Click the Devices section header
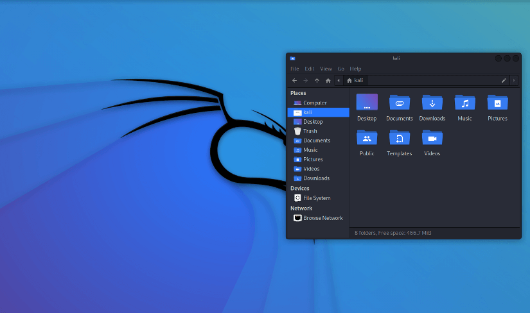530x313 pixels. click(x=300, y=189)
